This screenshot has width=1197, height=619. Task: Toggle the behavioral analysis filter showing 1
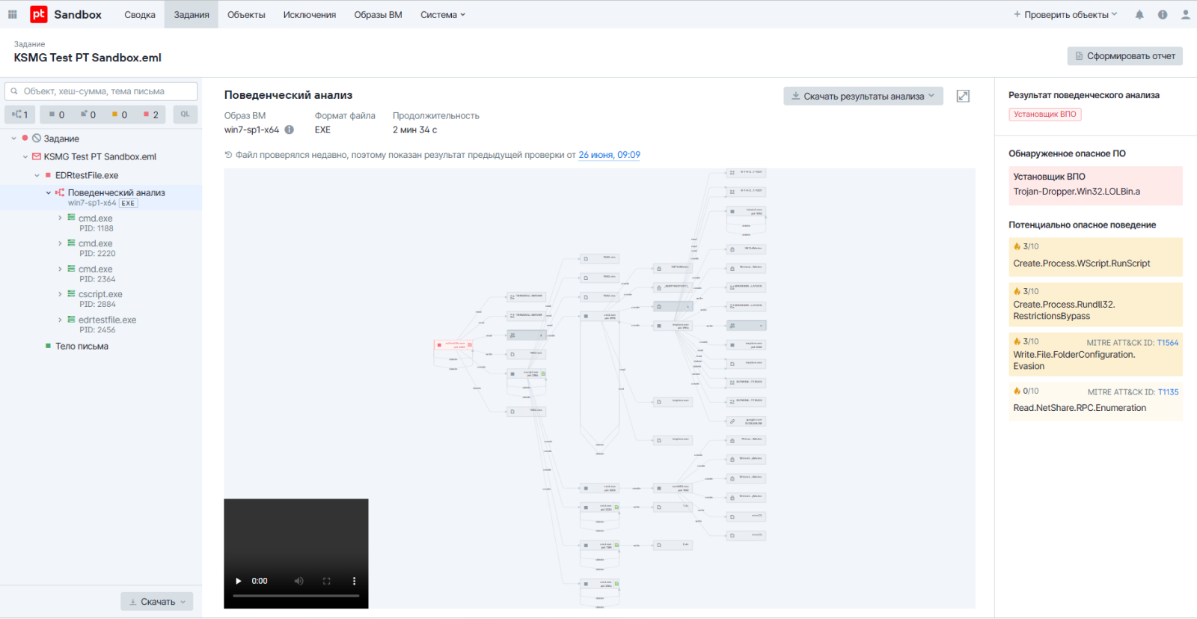click(20, 115)
